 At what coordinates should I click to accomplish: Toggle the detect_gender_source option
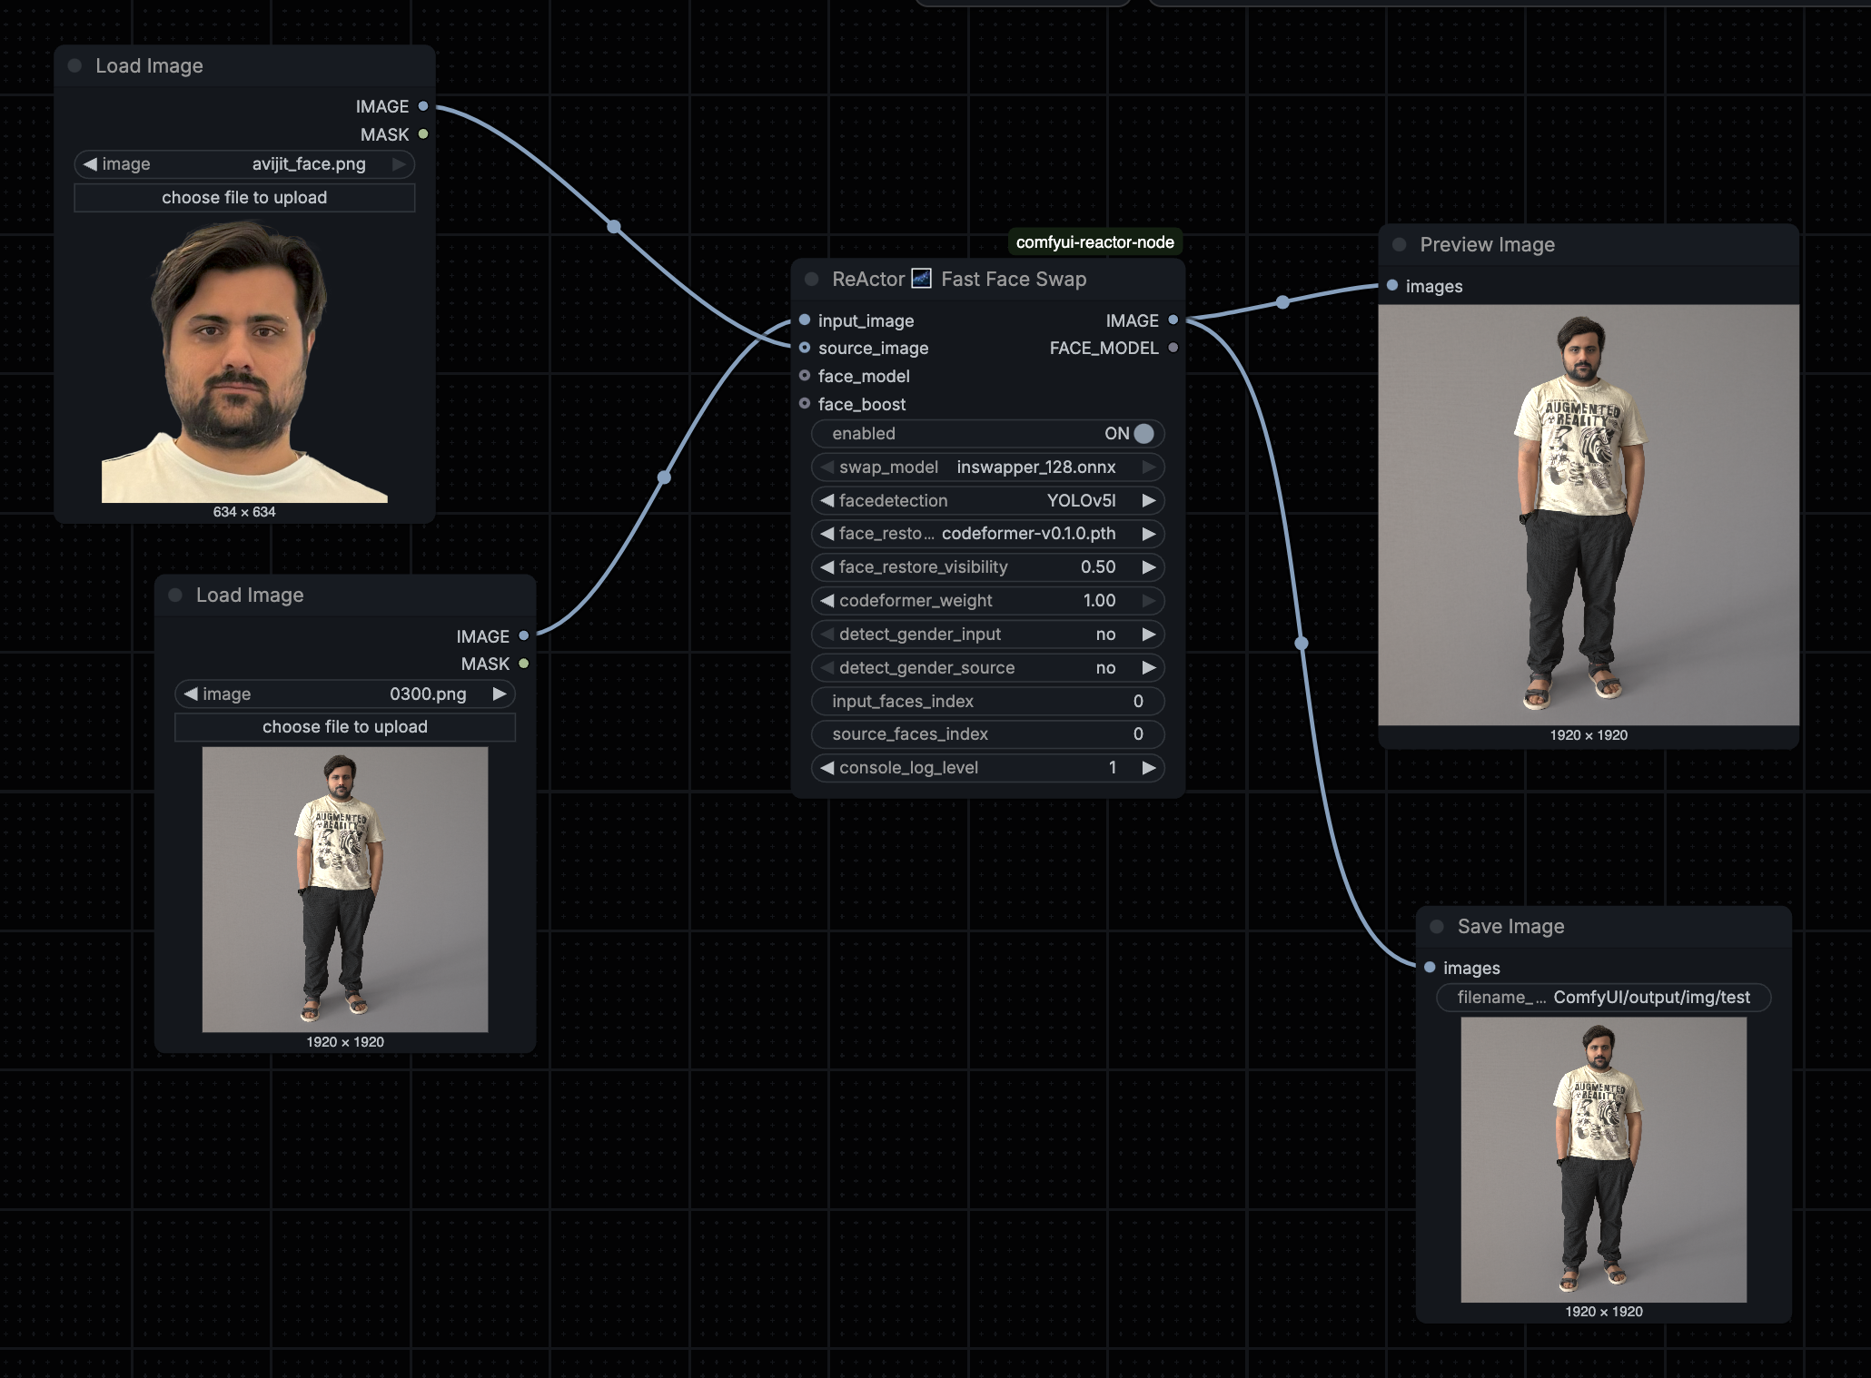pyautogui.click(x=987, y=668)
